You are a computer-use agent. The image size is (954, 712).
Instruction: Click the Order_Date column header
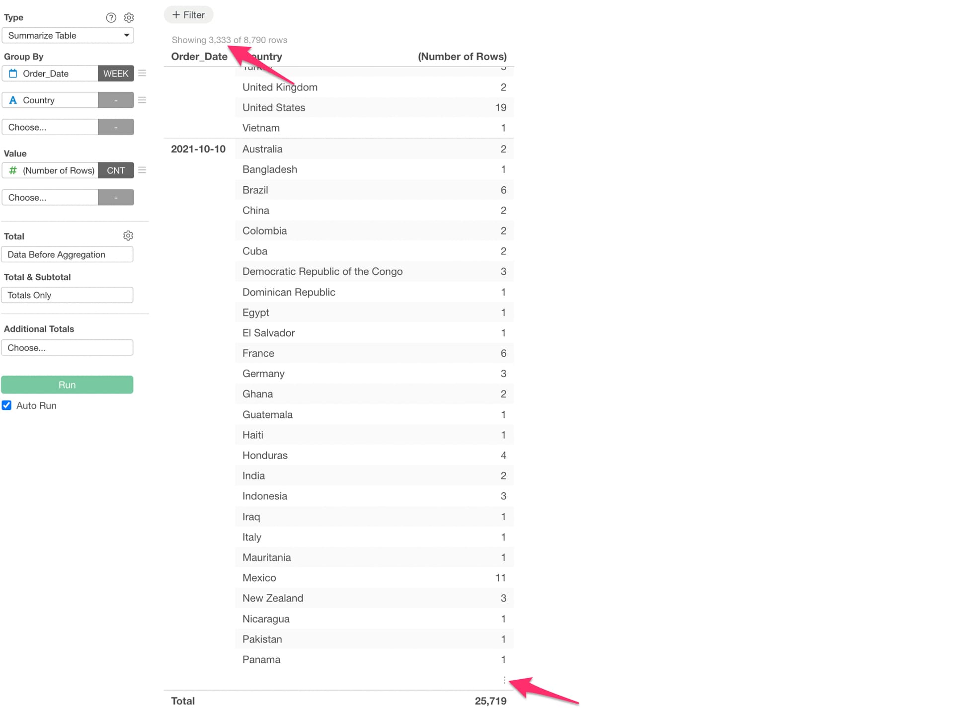click(199, 57)
